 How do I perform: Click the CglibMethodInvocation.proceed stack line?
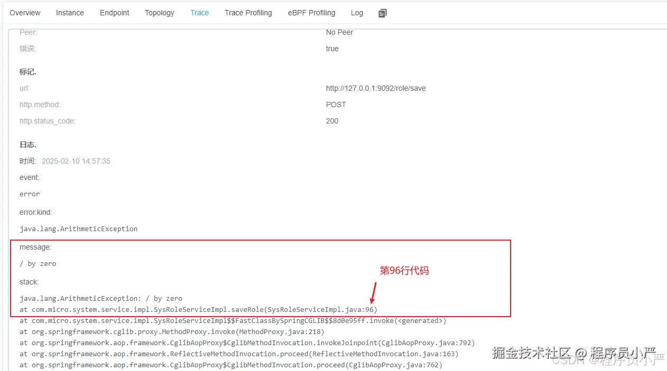pyautogui.click(x=231, y=365)
